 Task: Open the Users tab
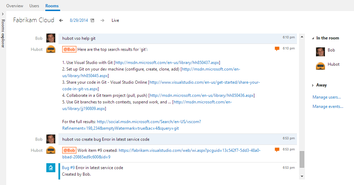point(34,6)
